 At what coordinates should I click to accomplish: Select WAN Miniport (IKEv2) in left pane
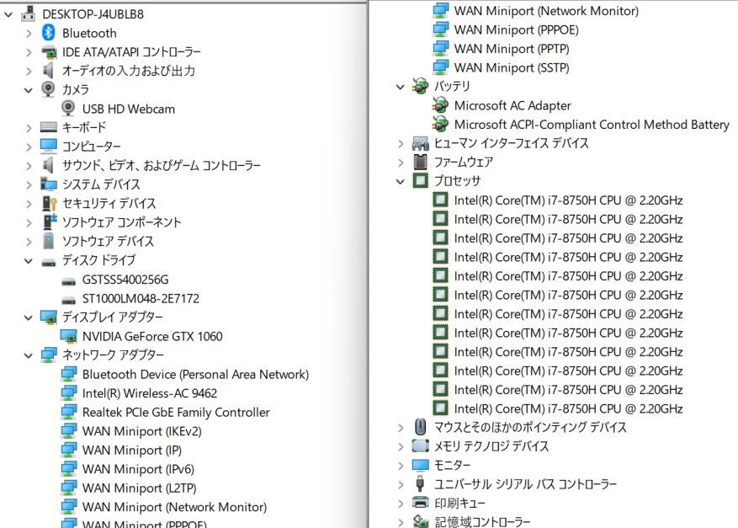(x=141, y=431)
